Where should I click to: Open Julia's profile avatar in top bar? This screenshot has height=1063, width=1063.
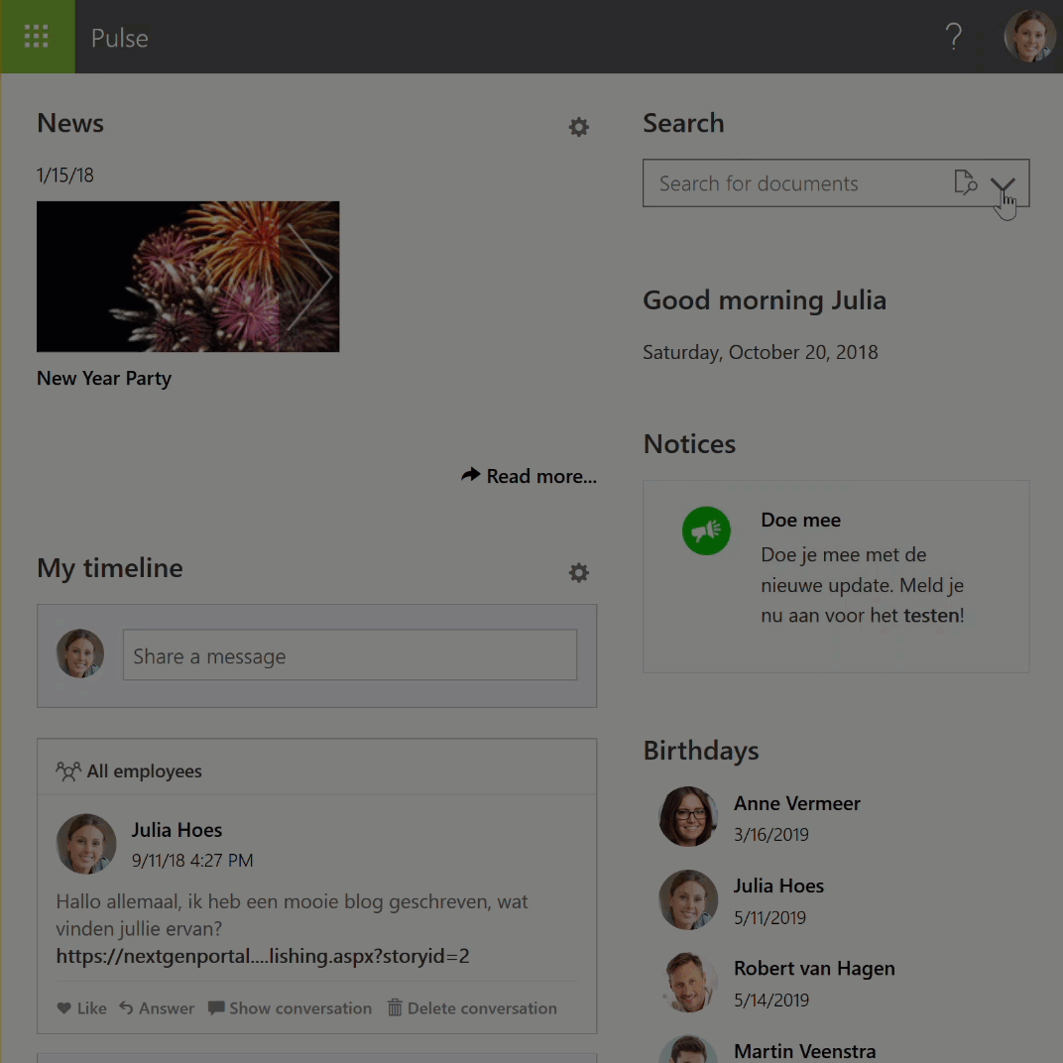pos(1029,37)
